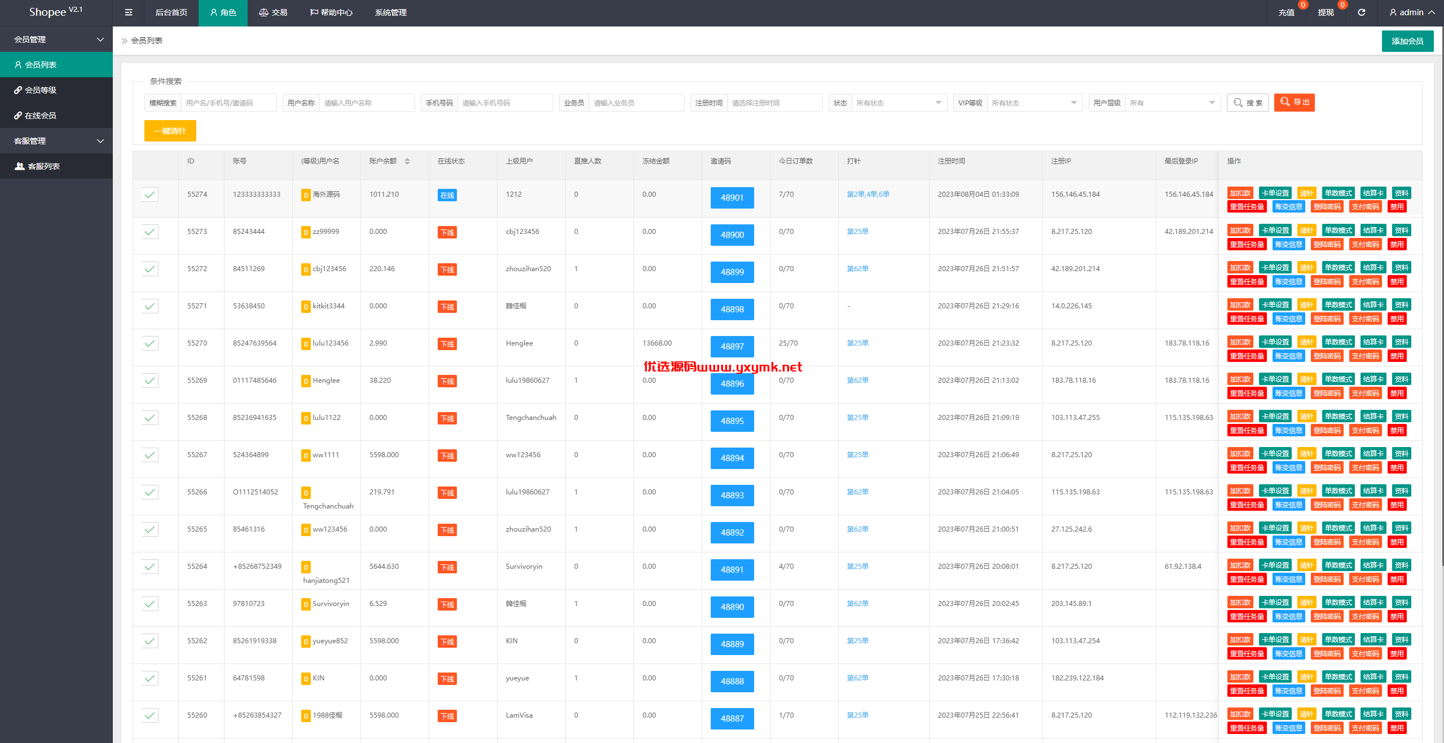
Task: Collapse the sidebar with the hamburger menu icon
Action: (x=129, y=12)
